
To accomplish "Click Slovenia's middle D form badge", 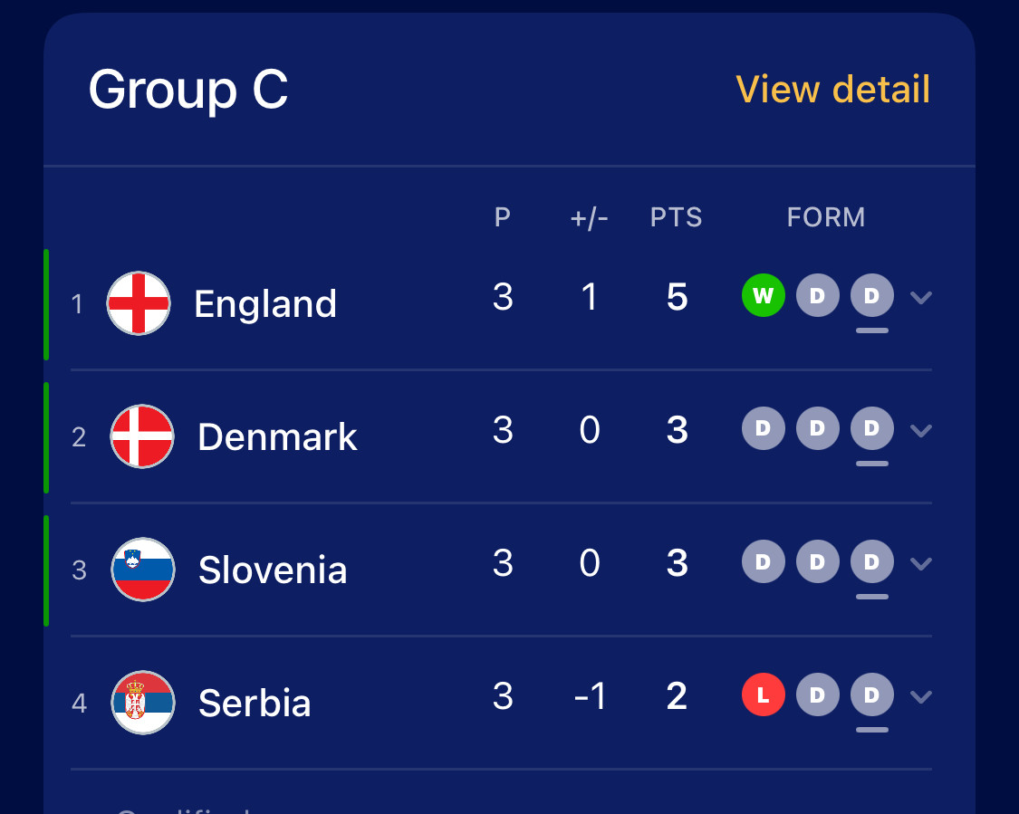I will point(818,561).
